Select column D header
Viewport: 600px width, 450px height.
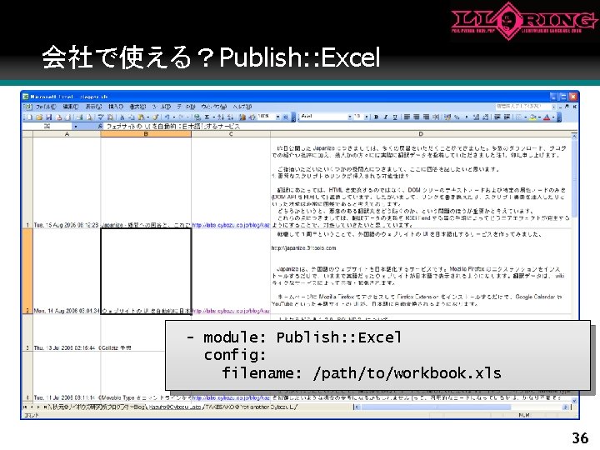pos(421,134)
